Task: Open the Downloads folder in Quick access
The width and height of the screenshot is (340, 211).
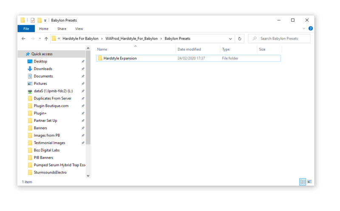Action: [43, 69]
